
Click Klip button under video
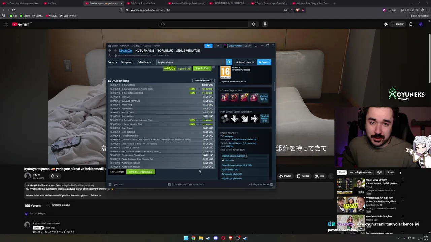pos(320,176)
